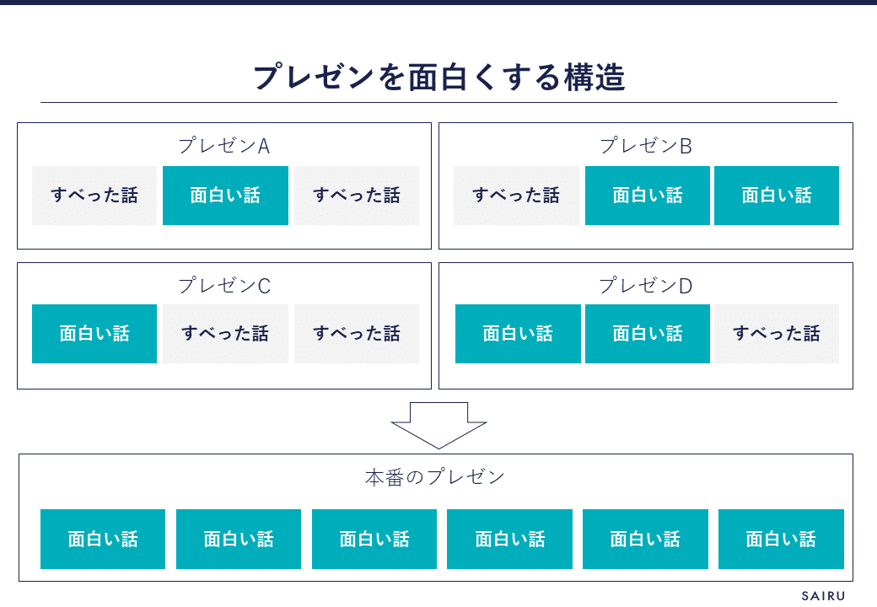
Task: Click the 本番のプレゼン heading label
Action: pos(434,477)
